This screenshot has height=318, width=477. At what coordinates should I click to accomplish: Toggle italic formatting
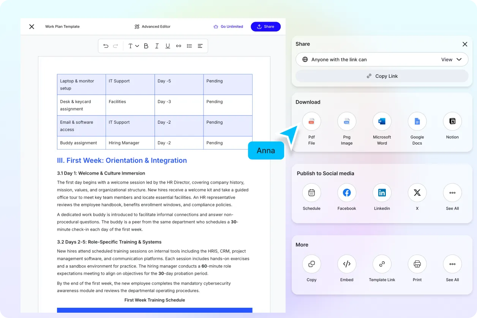point(157,46)
